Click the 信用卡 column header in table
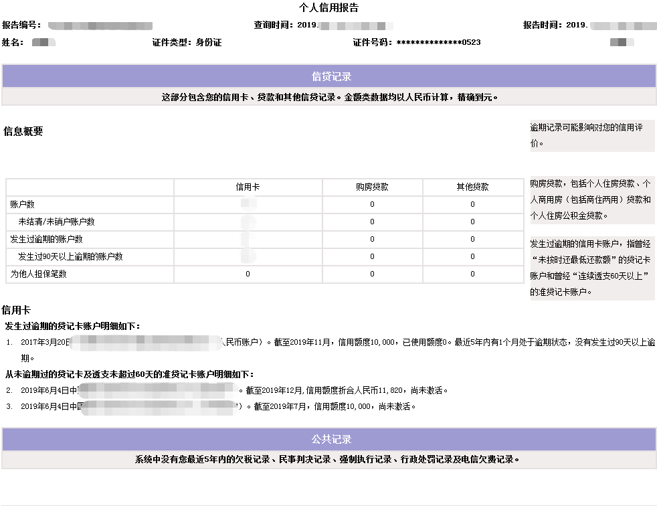 [248, 187]
